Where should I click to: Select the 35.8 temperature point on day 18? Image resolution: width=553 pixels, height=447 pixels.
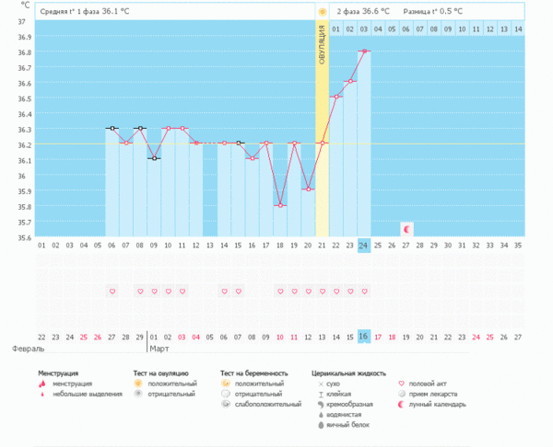(x=280, y=205)
